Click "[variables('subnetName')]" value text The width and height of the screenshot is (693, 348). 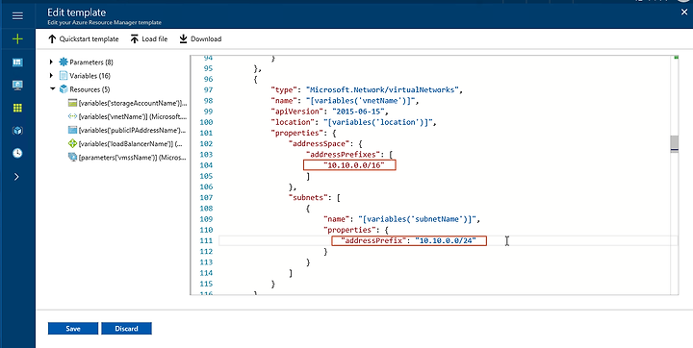417,219
